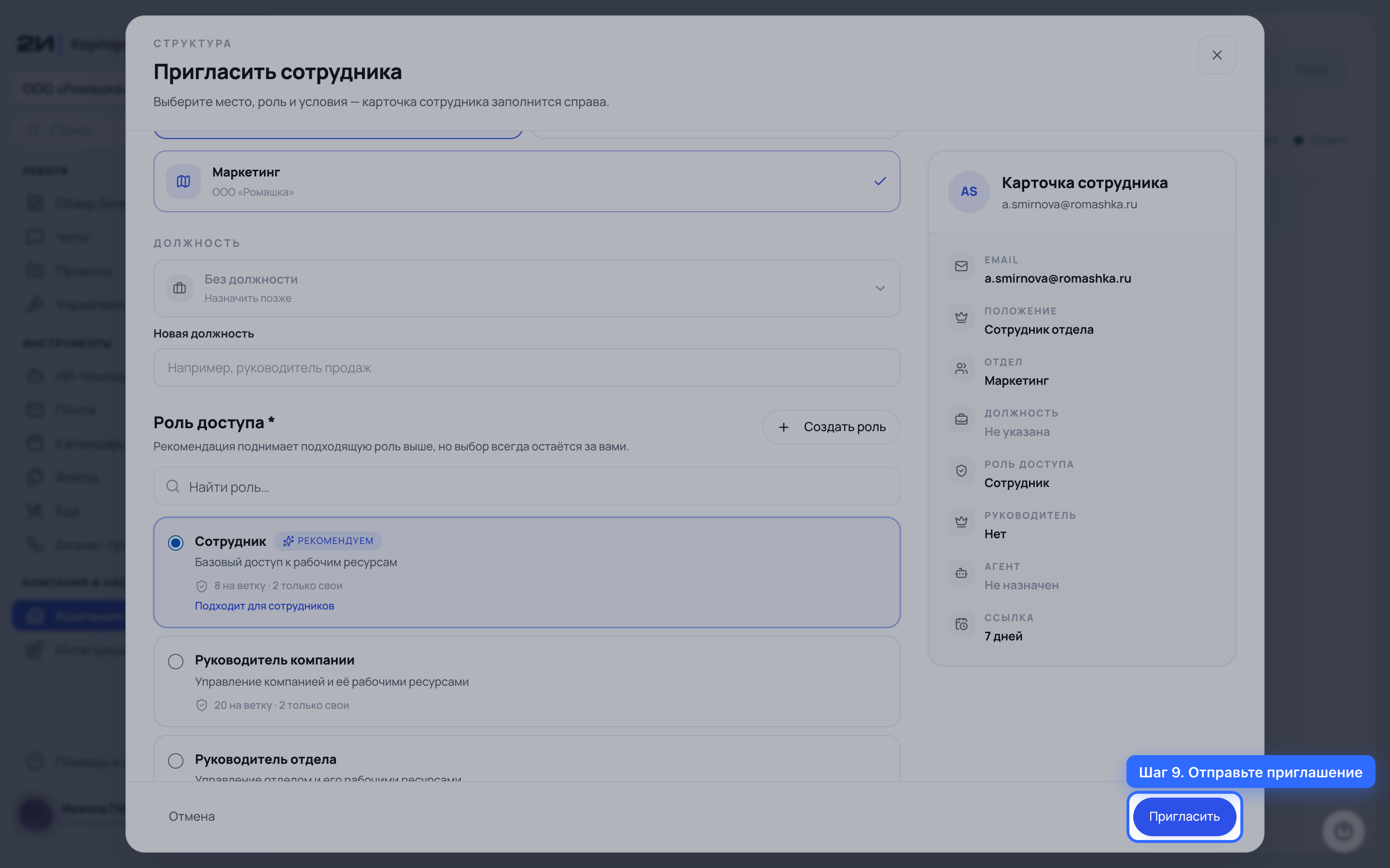
Task: Click the Пригласить button
Action: tap(1184, 816)
